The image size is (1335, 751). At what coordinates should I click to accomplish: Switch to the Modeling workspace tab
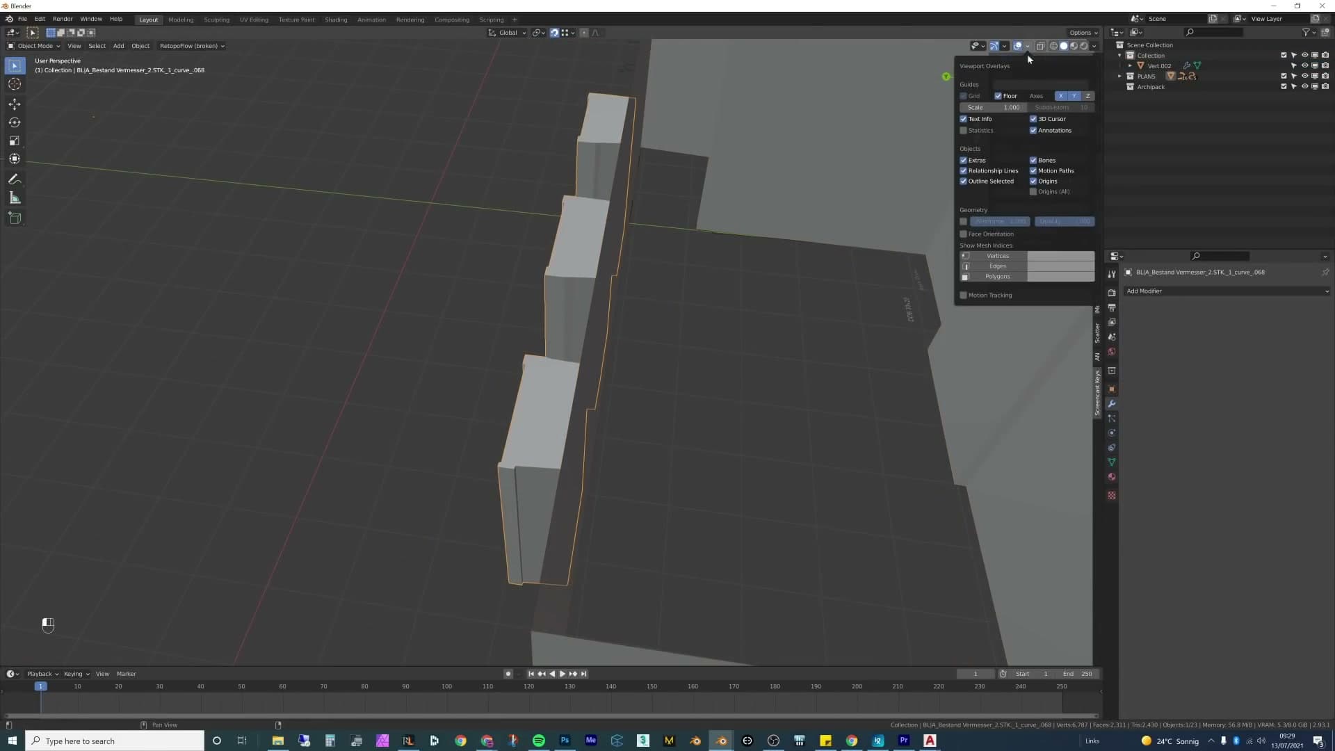pyautogui.click(x=181, y=19)
